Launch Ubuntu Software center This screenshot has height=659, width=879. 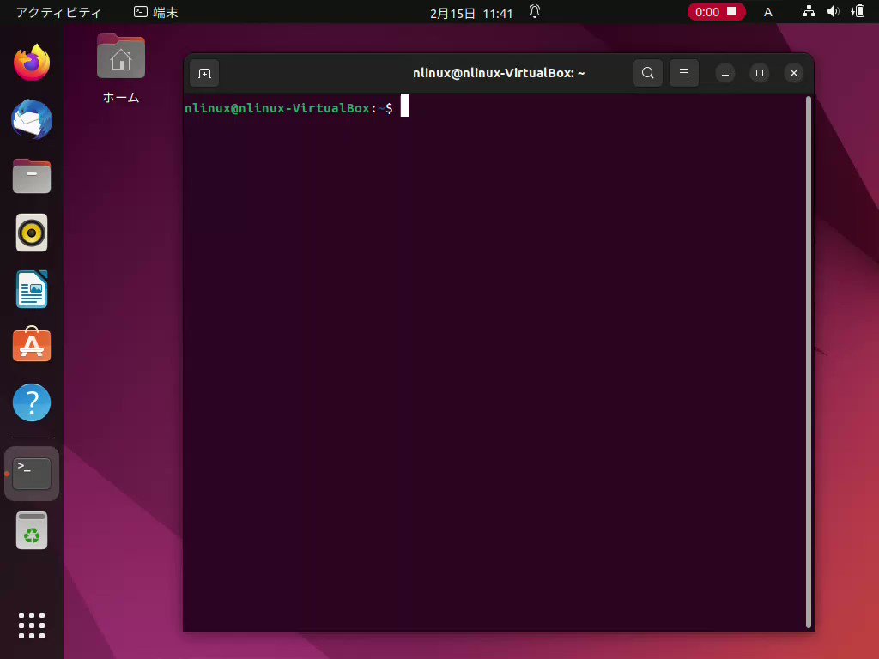point(32,346)
